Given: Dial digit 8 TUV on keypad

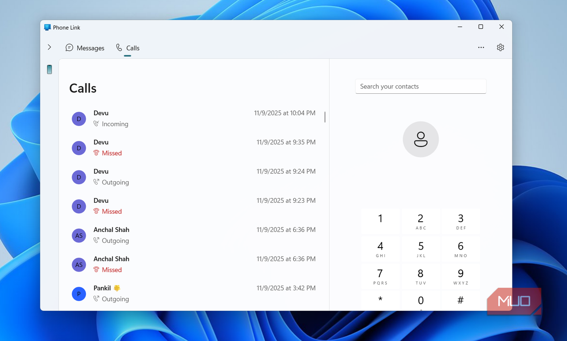Looking at the screenshot, I should tap(420, 276).
